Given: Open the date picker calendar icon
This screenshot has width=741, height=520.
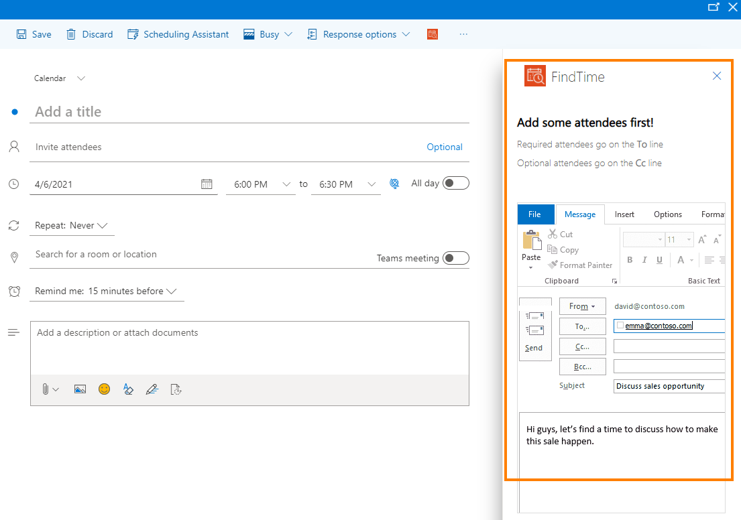Looking at the screenshot, I should [x=207, y=184].
